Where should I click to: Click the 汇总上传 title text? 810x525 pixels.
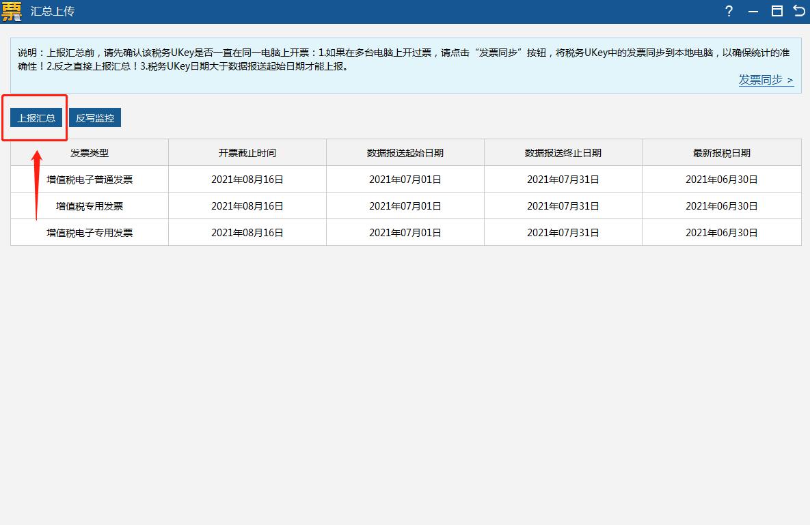[53, 12]
